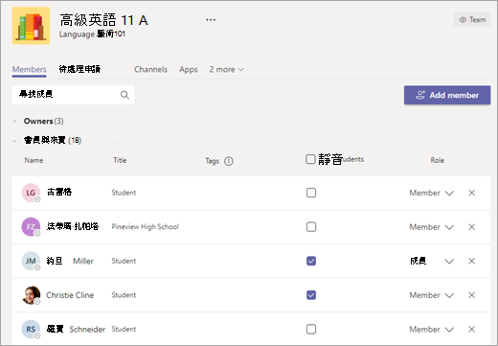
Task: Toggle the mute all students checkbox in header
Action: (x=310, y=159)
